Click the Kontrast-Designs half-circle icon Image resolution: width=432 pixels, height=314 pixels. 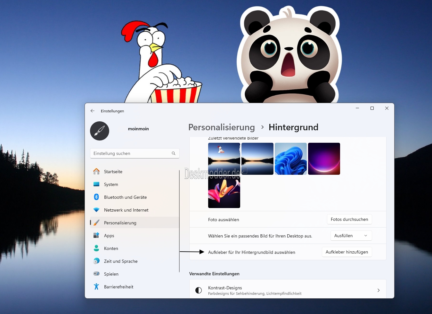[199, 290]
